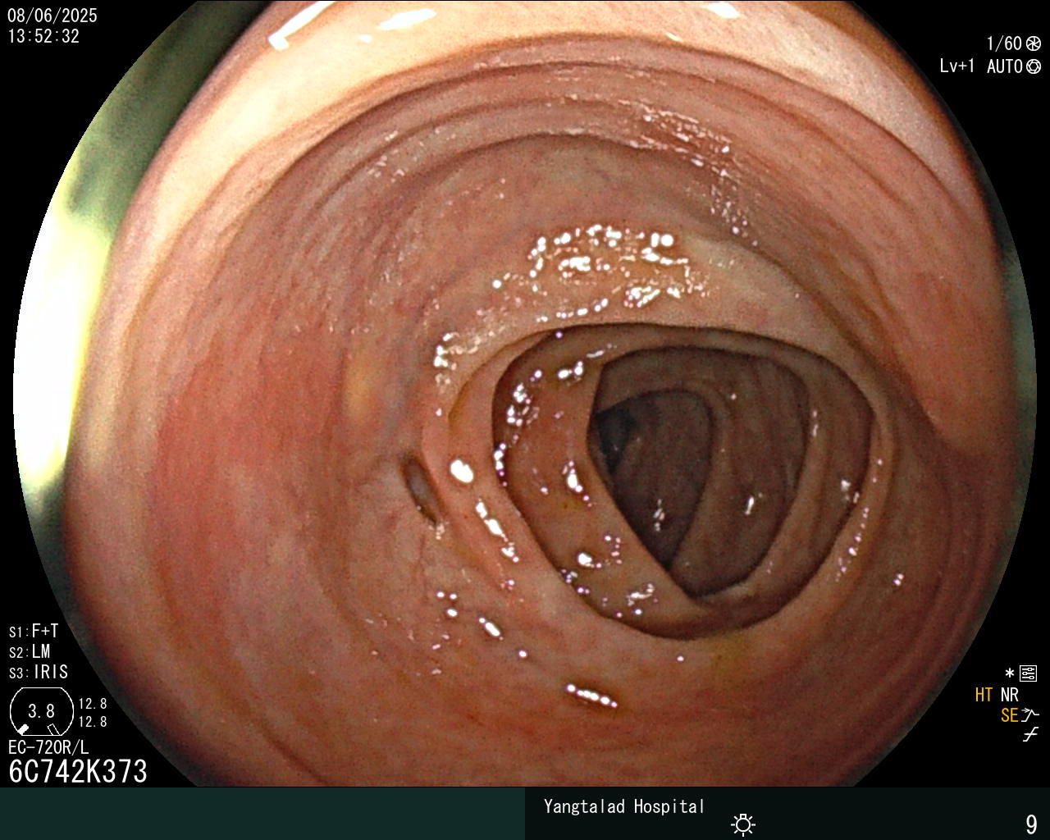The height and width of the screenshot is (840, 1050).
Task: Click the time 13:52:32
Action: click(x=43, y=36)
